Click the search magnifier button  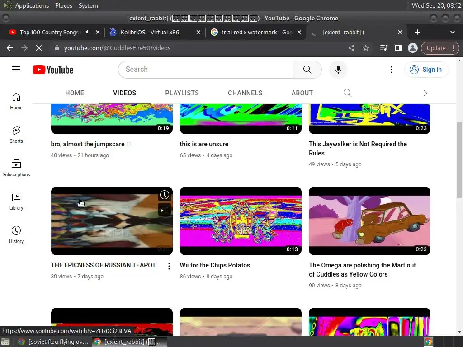click(x=307, y=70)
